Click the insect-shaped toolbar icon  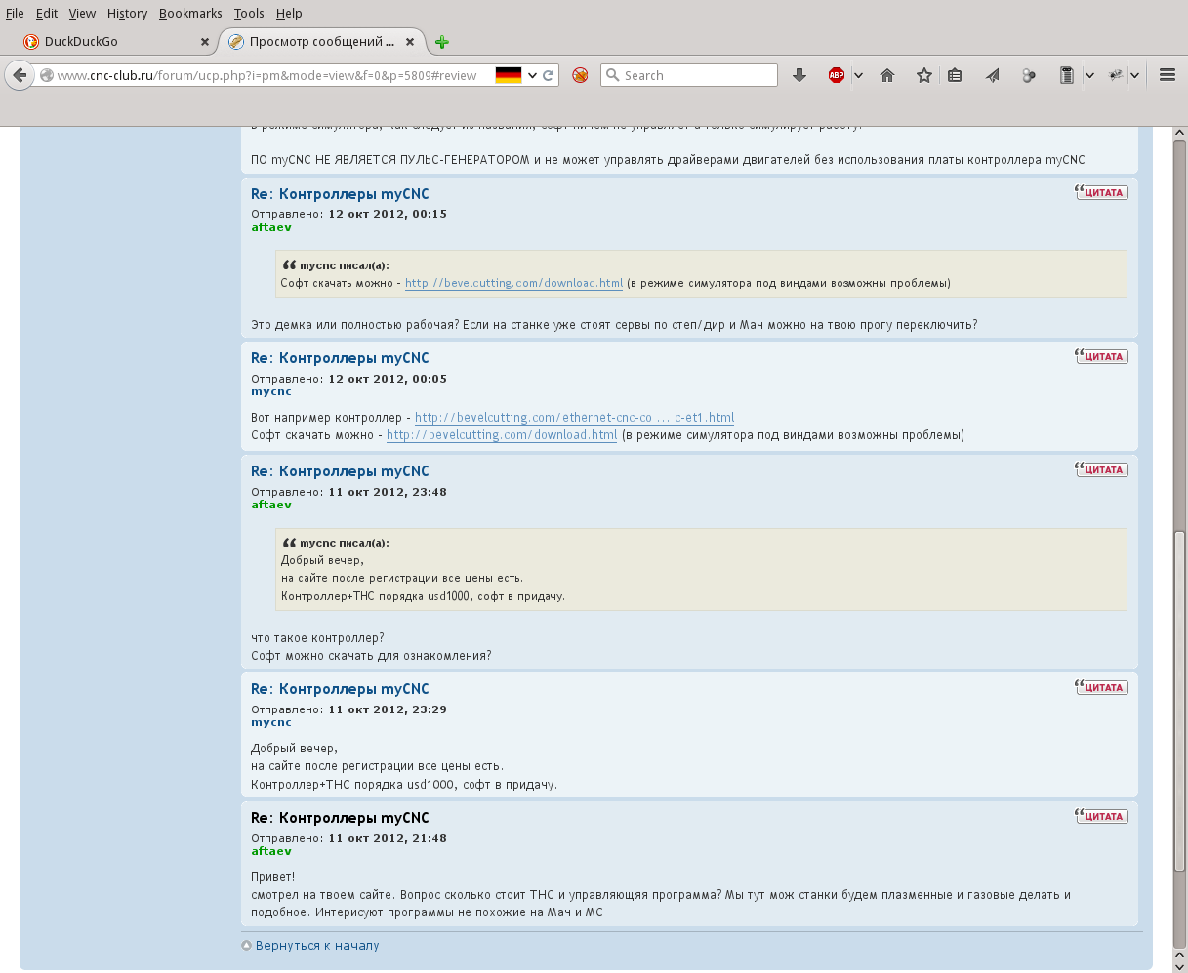[x=1118, y=75]
